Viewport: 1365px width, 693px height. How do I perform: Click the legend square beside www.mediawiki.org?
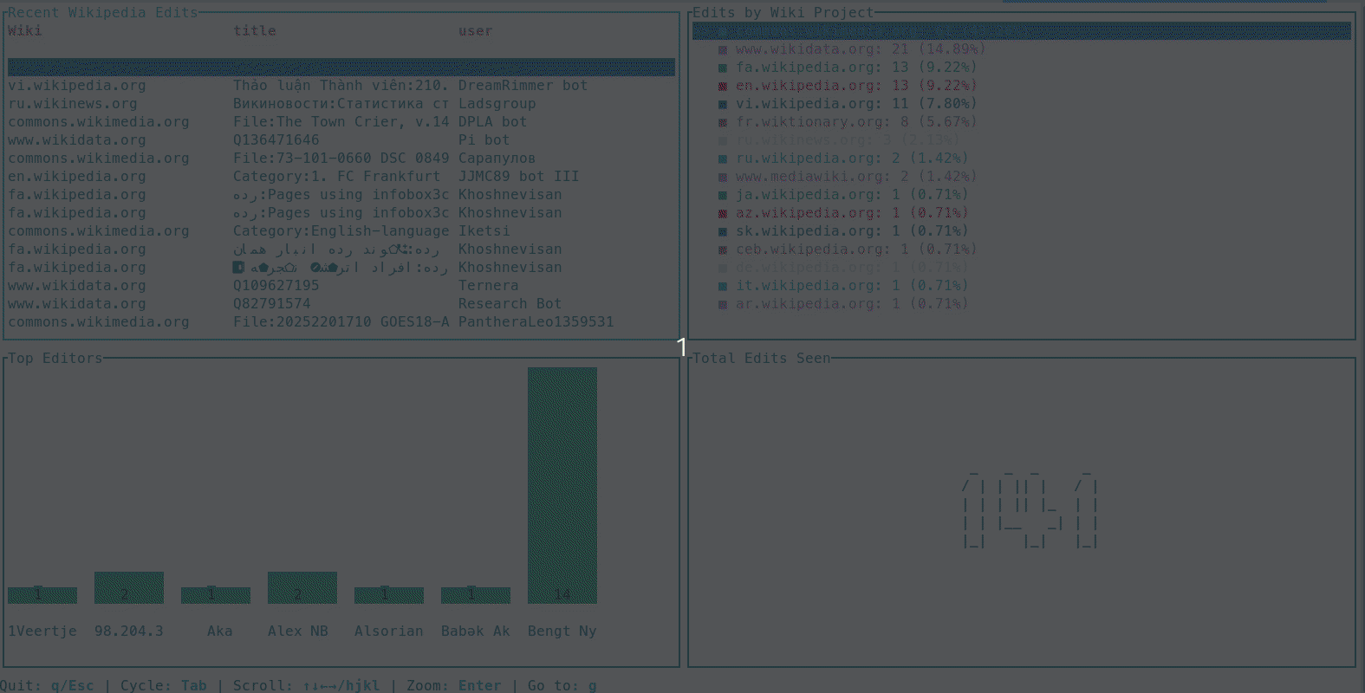(723, 178)
